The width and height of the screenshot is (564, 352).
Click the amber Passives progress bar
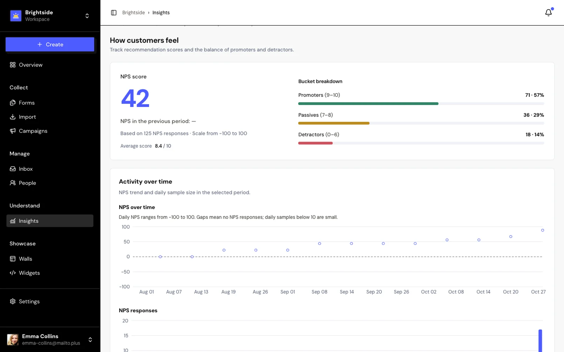[x=334, y=123]
